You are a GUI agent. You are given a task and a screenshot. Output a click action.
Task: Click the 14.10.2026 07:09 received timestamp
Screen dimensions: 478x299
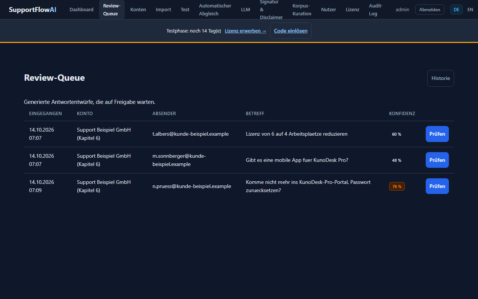click(x=41, y=187)
